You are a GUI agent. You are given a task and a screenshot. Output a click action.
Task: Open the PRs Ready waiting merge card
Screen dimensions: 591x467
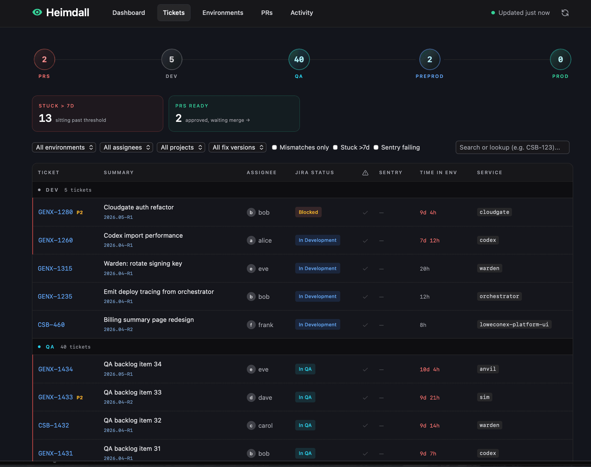click(x=234, y=113)
